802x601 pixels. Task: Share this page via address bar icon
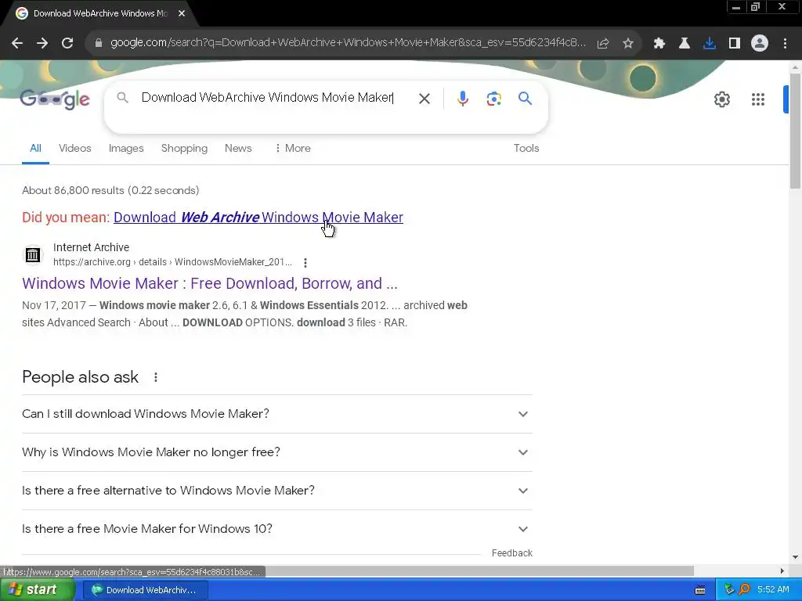603,44
